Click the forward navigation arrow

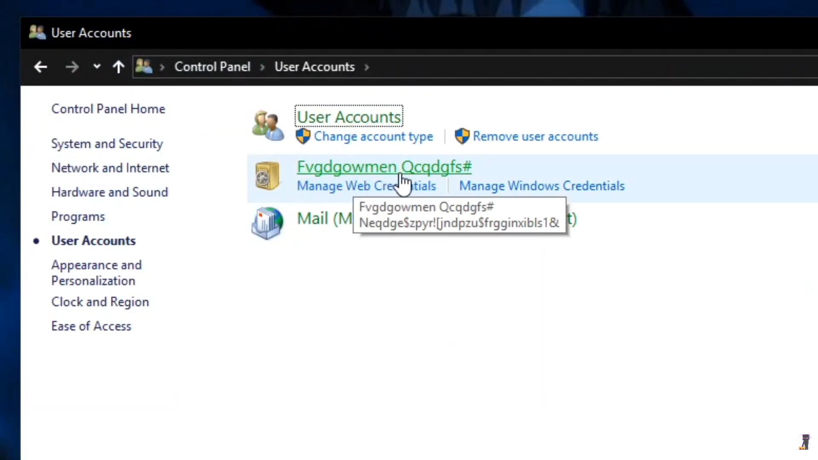click(72, 67)
